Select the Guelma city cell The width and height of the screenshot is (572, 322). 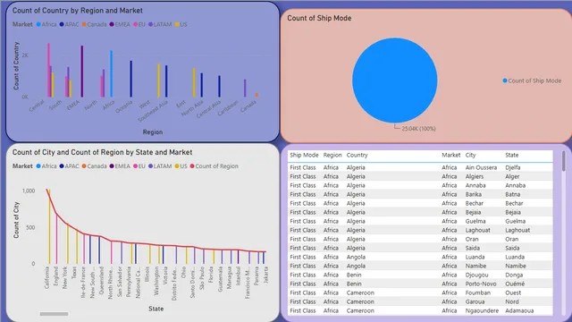(x=475, y=221)
